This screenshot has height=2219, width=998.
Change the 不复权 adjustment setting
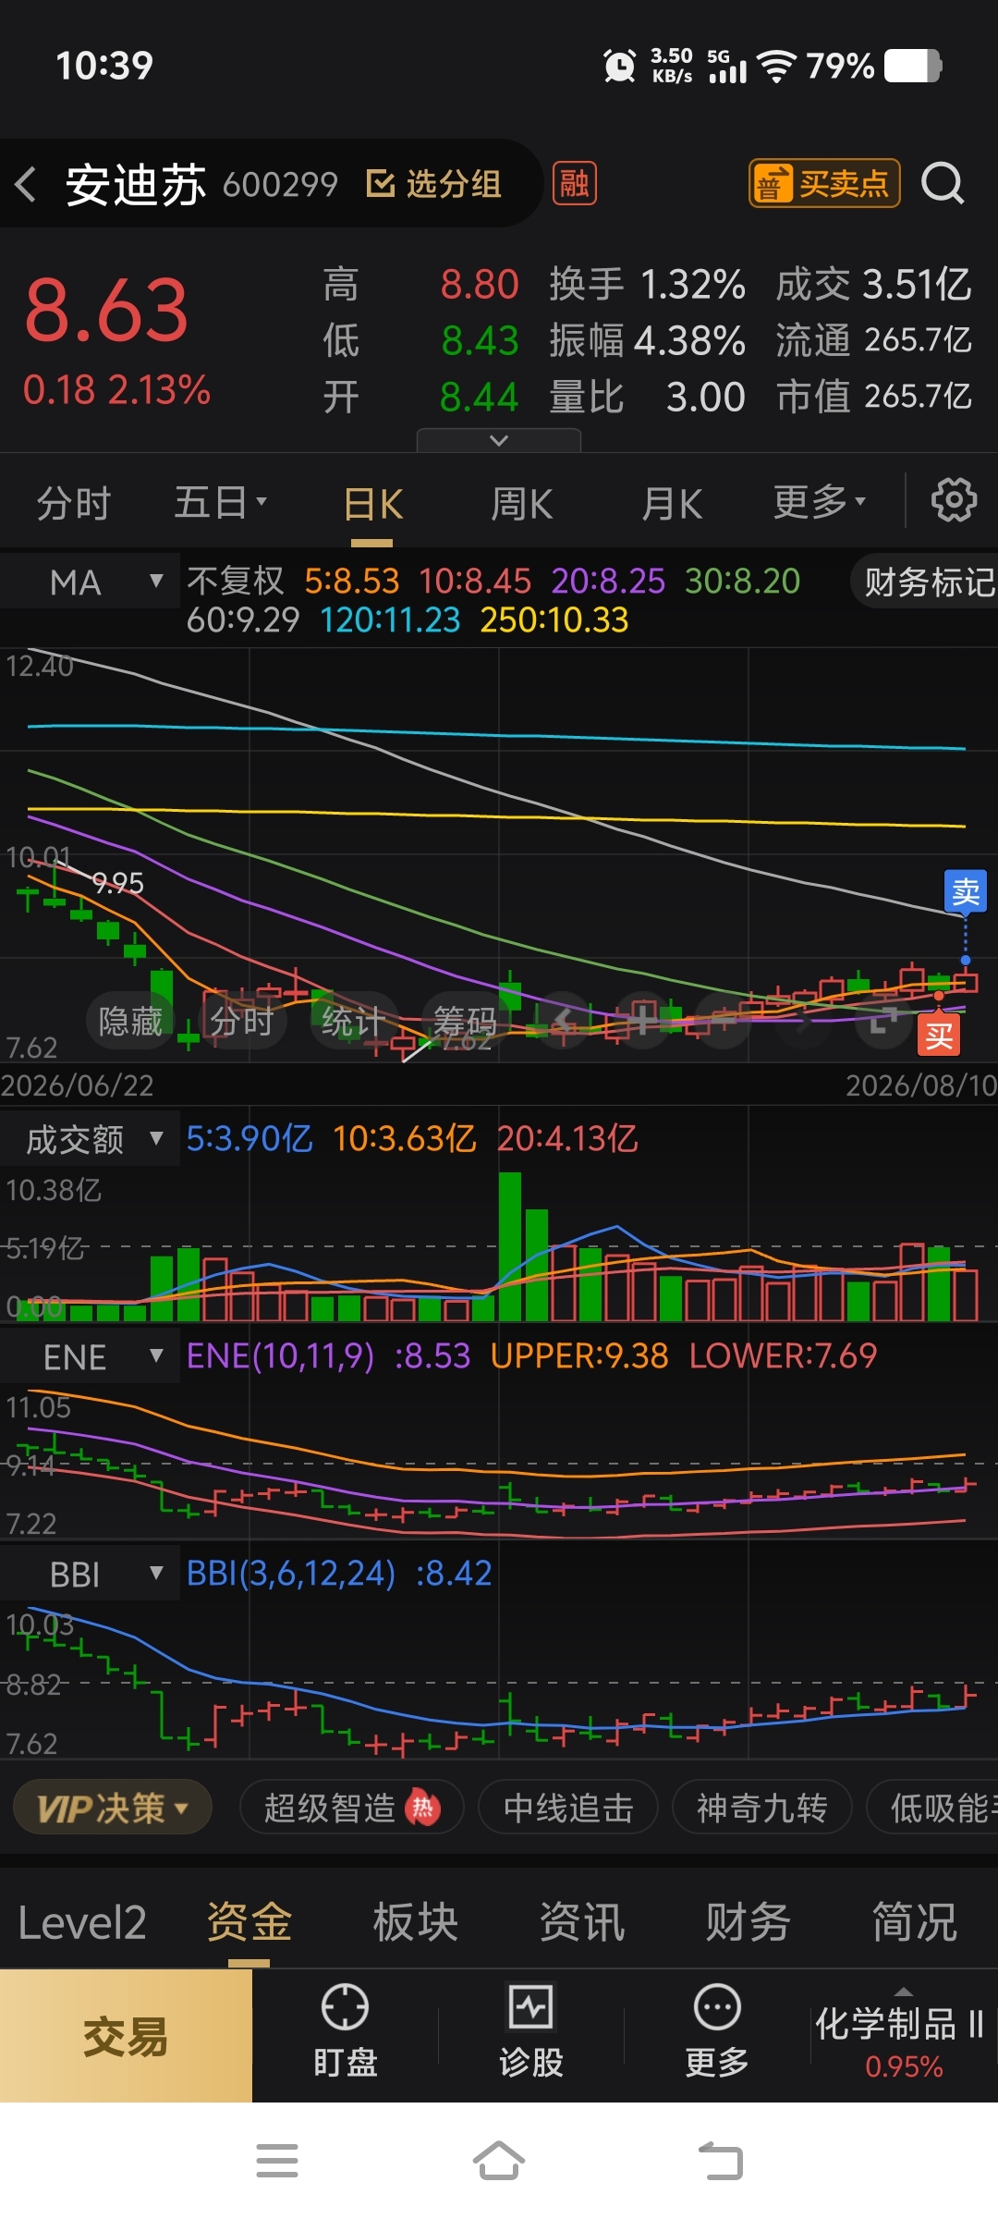pyautogui.click(x=236, y=581)
